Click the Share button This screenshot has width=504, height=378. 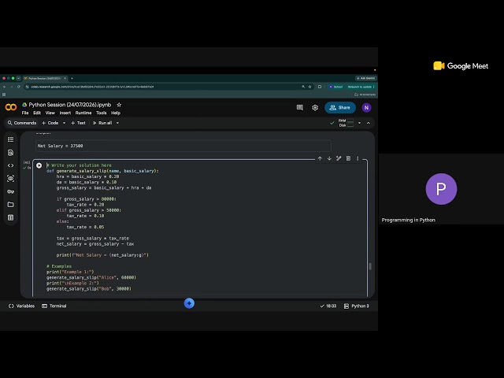(x=340, y=108)
